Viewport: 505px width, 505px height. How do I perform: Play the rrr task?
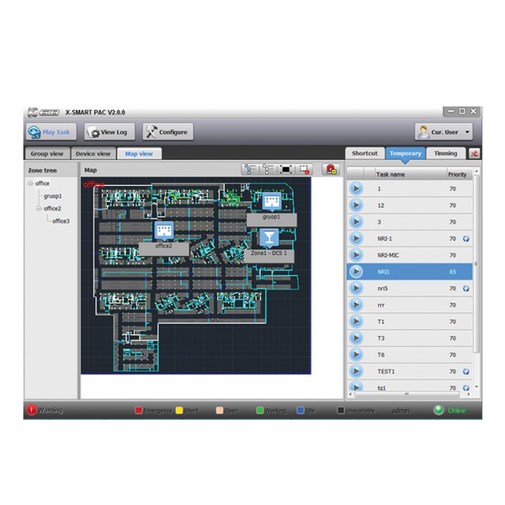click(356, 305)
